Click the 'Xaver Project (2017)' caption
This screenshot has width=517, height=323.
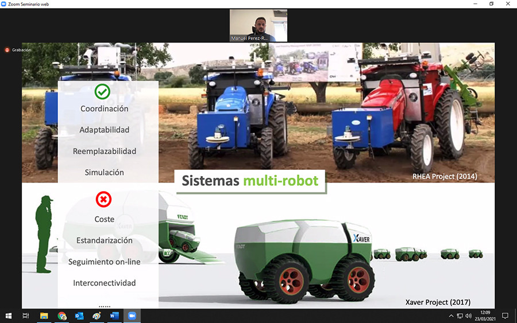438,302
